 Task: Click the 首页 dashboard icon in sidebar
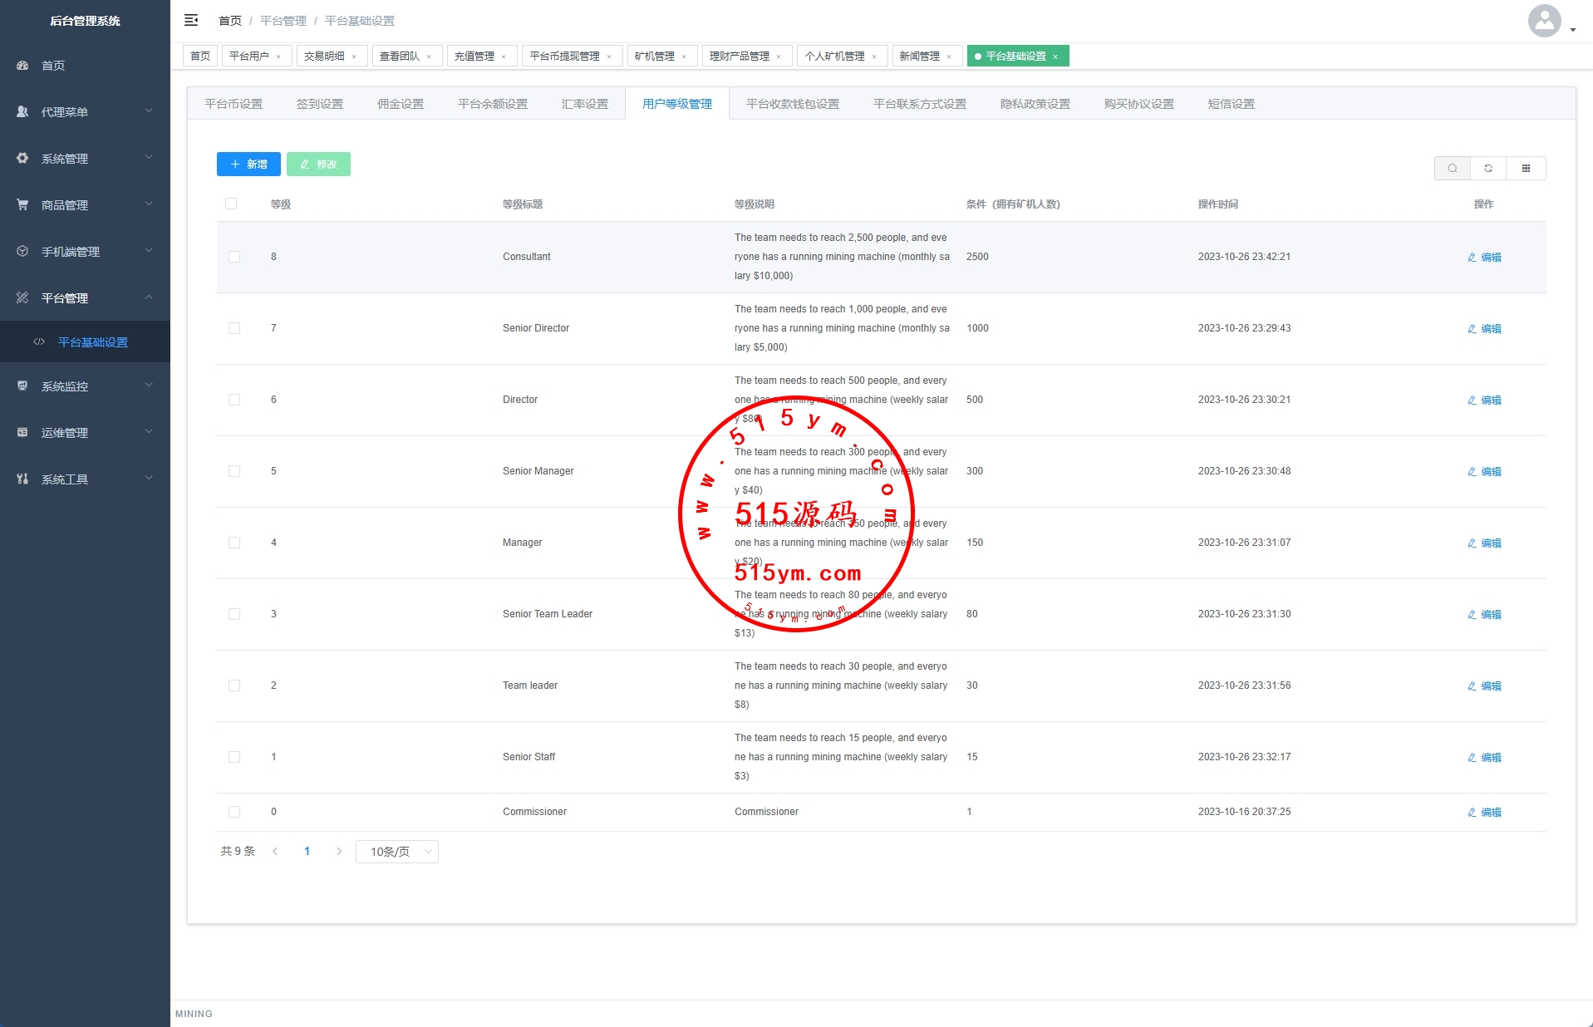tap(22, 66)
